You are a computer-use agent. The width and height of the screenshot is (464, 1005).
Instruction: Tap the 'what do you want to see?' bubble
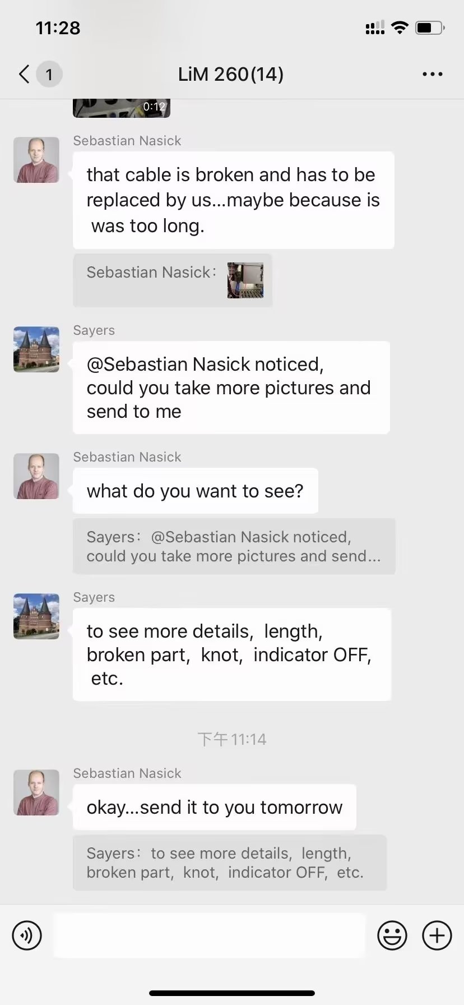[x=195, y=491]
